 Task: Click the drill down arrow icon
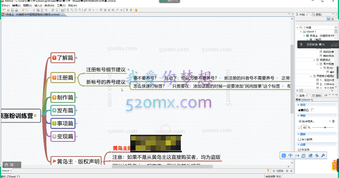[x=127, y=10]
